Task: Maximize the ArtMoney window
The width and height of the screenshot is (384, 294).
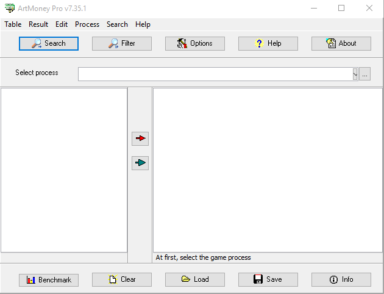Action: 341,9
